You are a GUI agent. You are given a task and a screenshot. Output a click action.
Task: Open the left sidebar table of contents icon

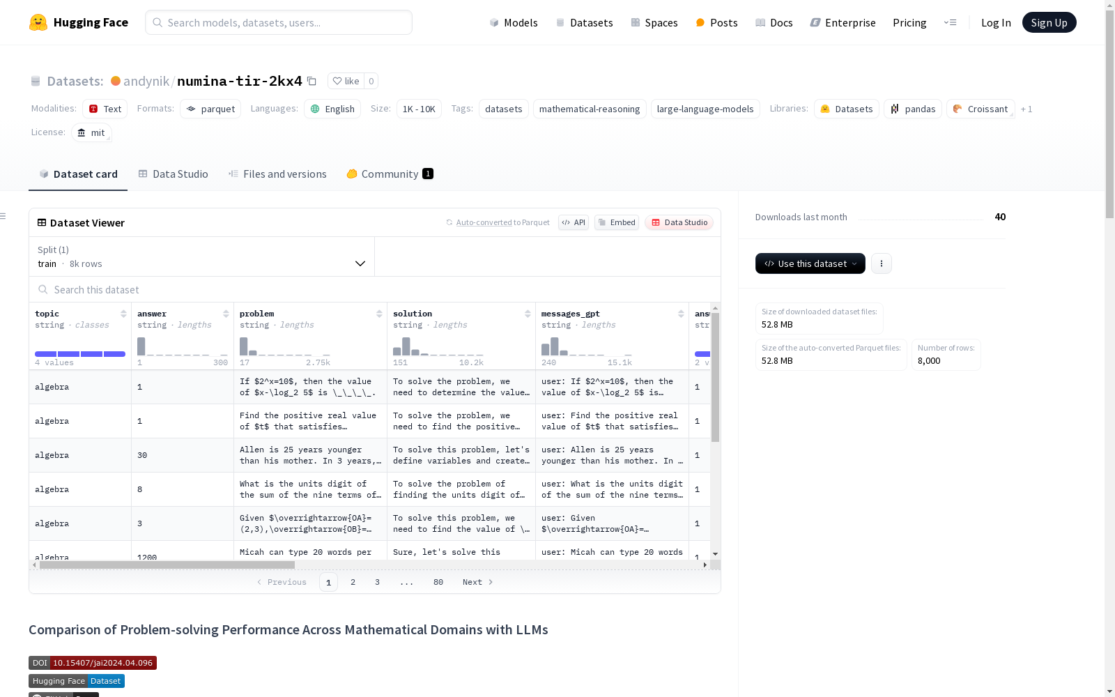point(3,216)
